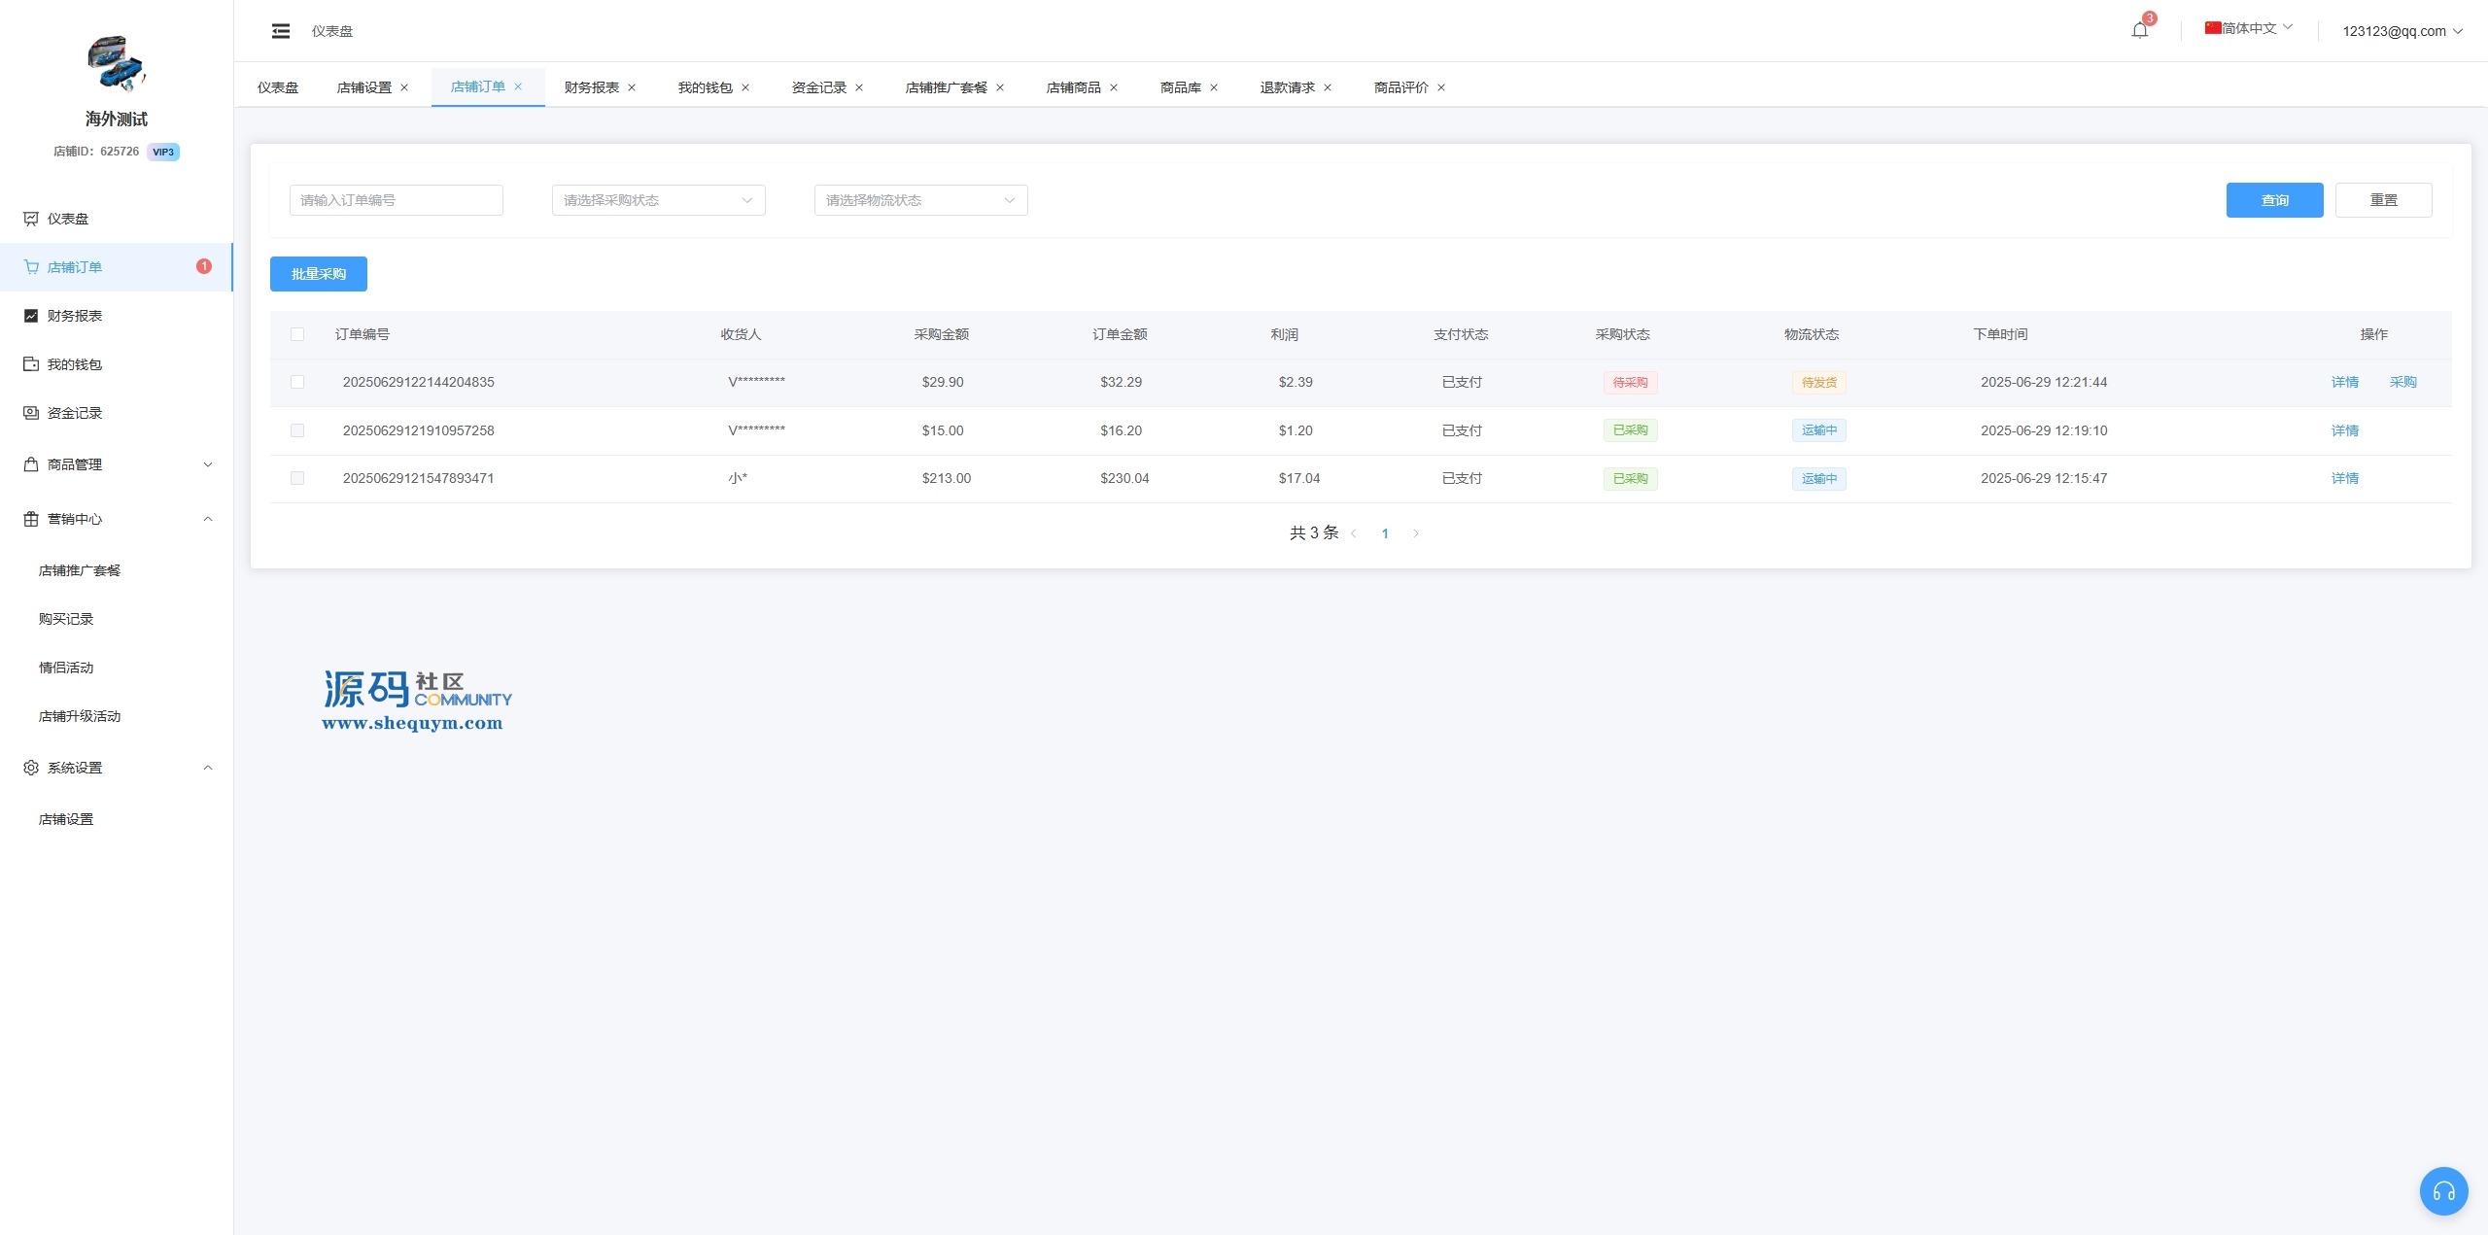
Task: Click the order number input field
Action: pos(396,200)
